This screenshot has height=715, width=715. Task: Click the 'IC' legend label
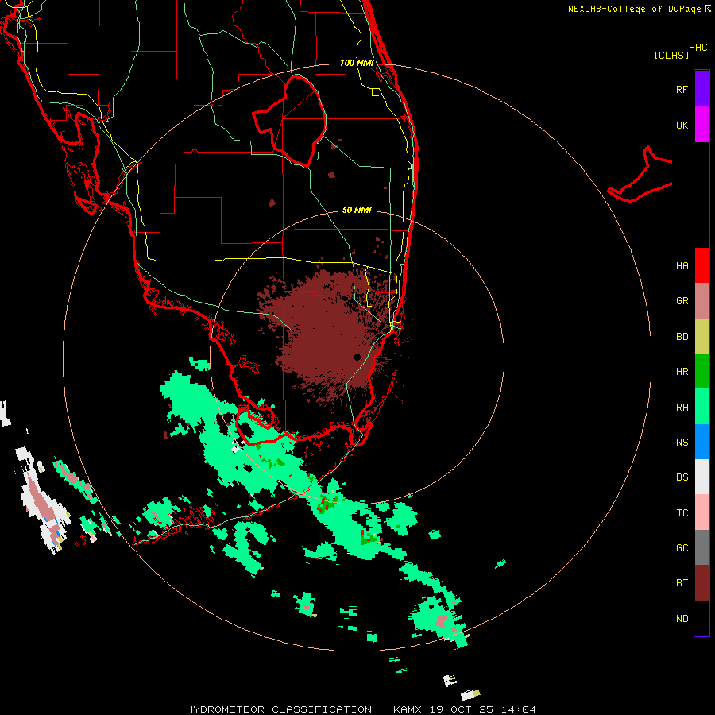pos(682,513)
